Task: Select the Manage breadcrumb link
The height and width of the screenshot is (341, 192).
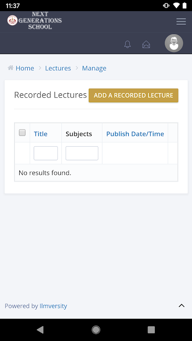Action: 94,68
